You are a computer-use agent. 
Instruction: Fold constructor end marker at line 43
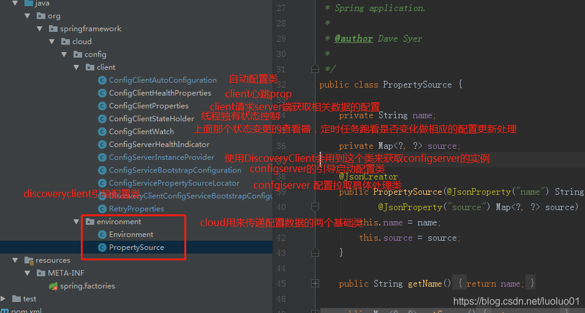click(315, 252)
